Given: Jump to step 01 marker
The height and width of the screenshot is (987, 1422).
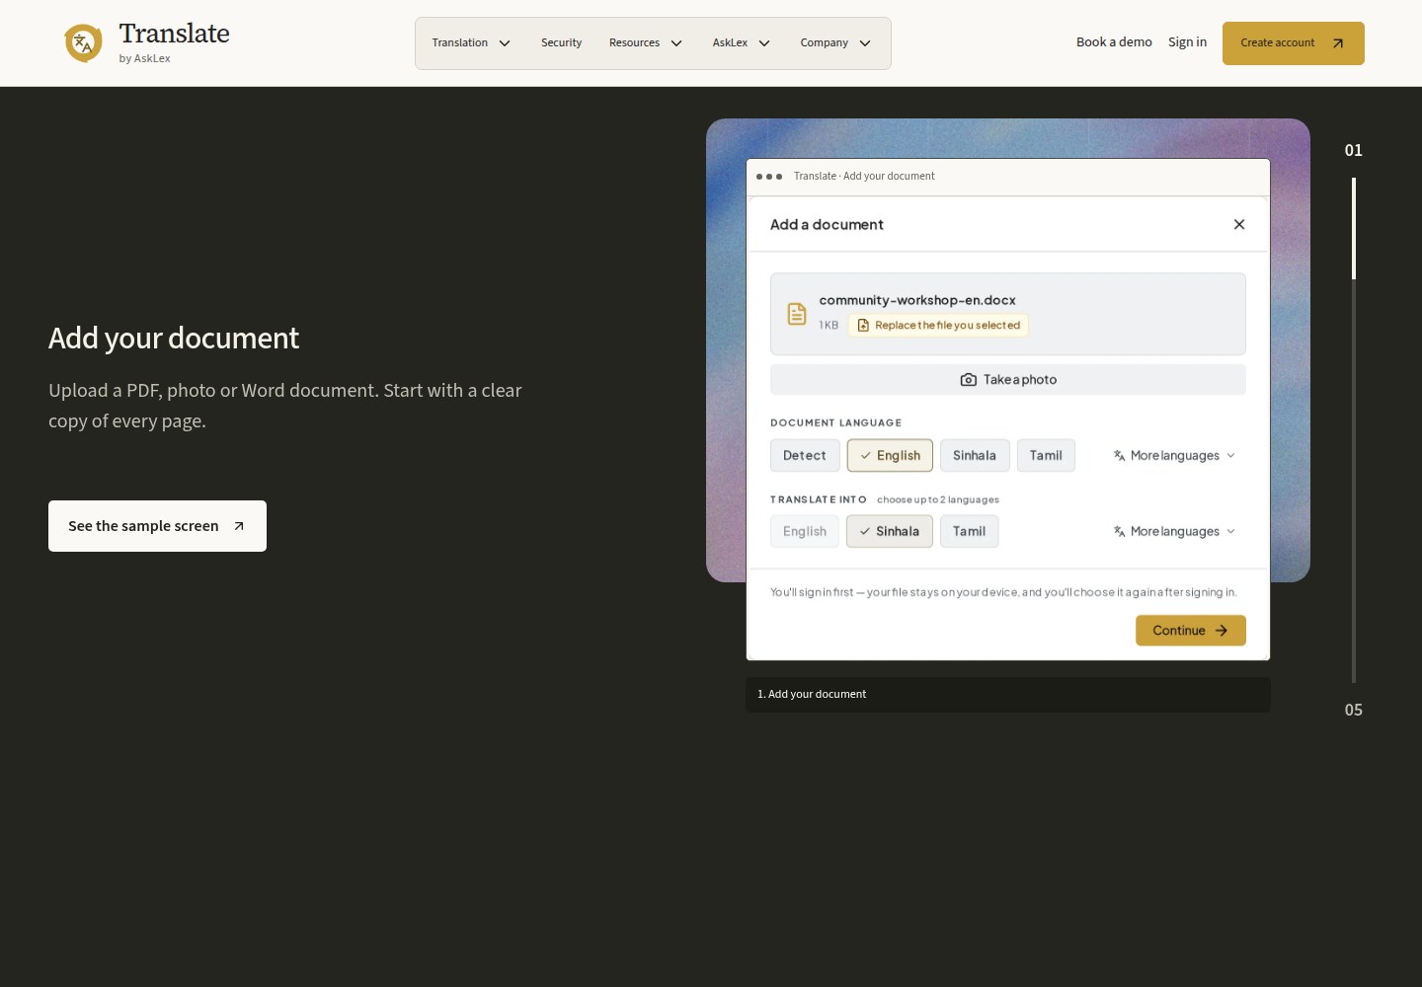Looking at the screenshot, I should [x=1354, y=150].
